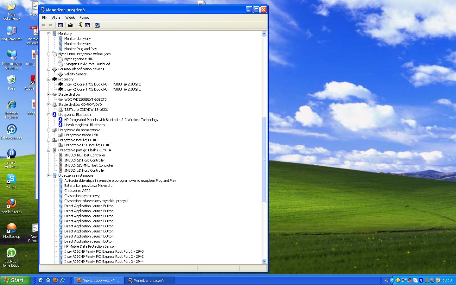Collapse the Urządzenia Bluetooth category
The height and width of the screenshot is (285, 456).
click(49, 115)
